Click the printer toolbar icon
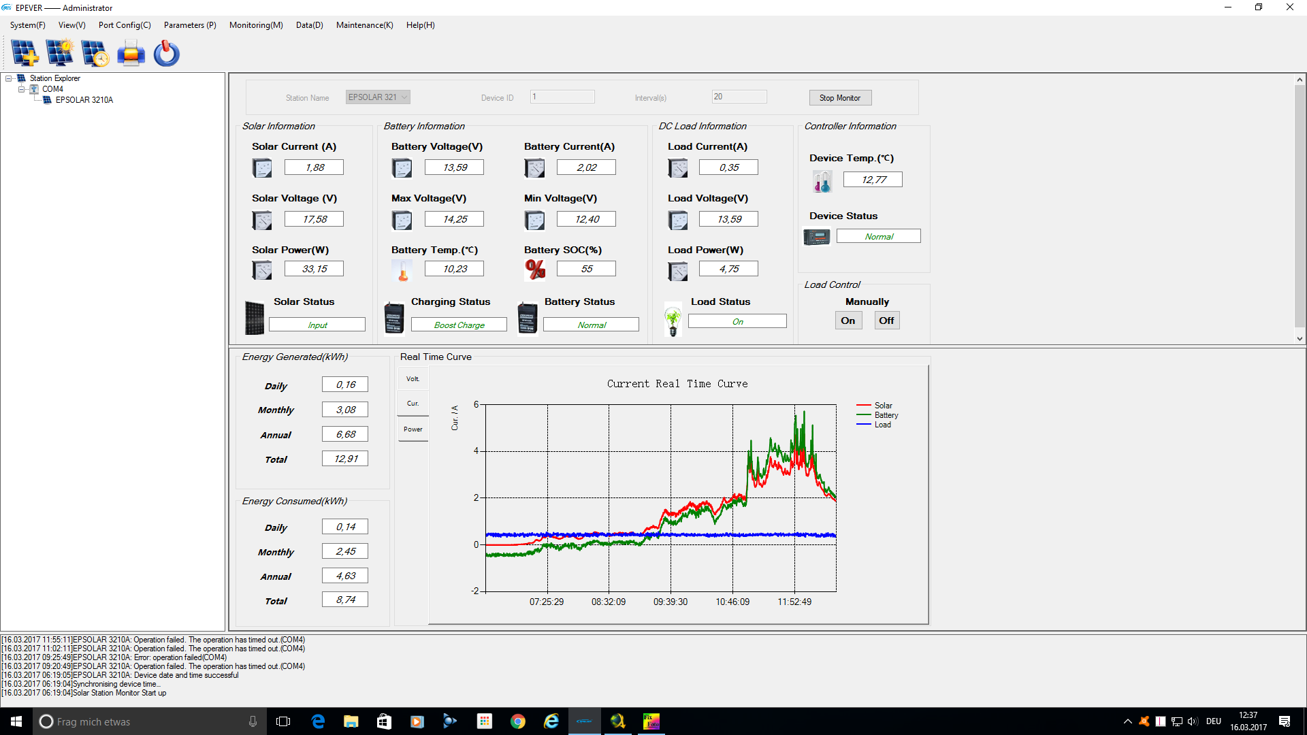This screenshot has width=1307, height=735. pos(131,53)
